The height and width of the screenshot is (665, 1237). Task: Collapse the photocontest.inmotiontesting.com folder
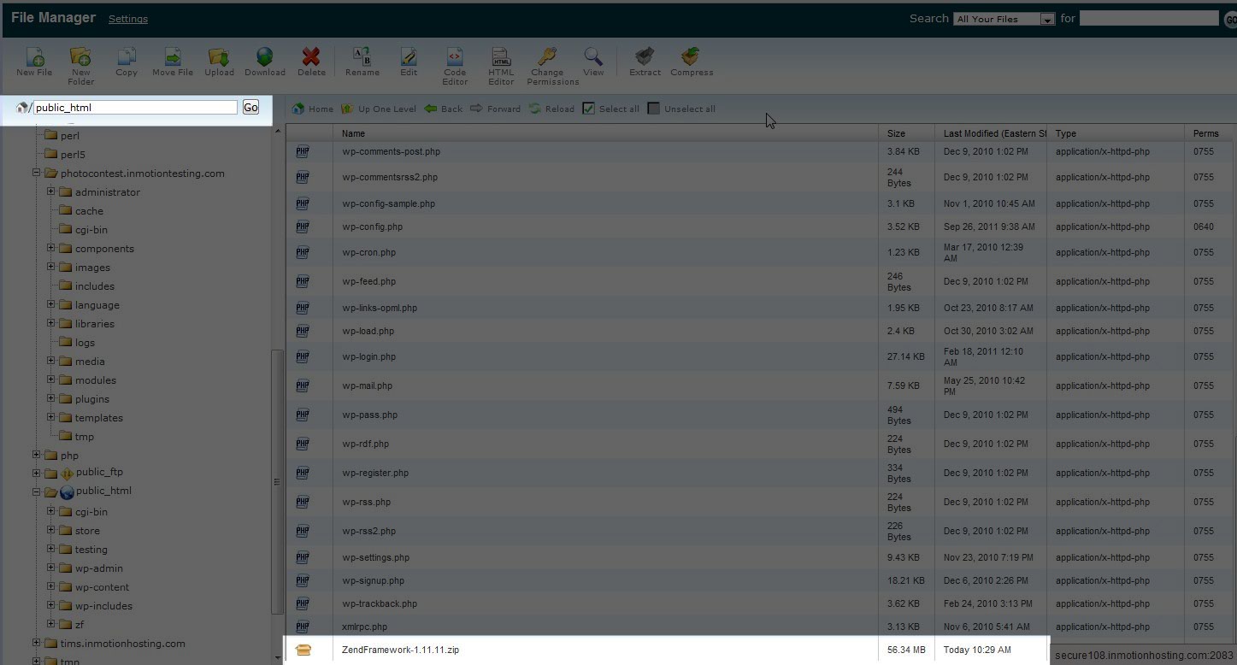click(37, 173)
